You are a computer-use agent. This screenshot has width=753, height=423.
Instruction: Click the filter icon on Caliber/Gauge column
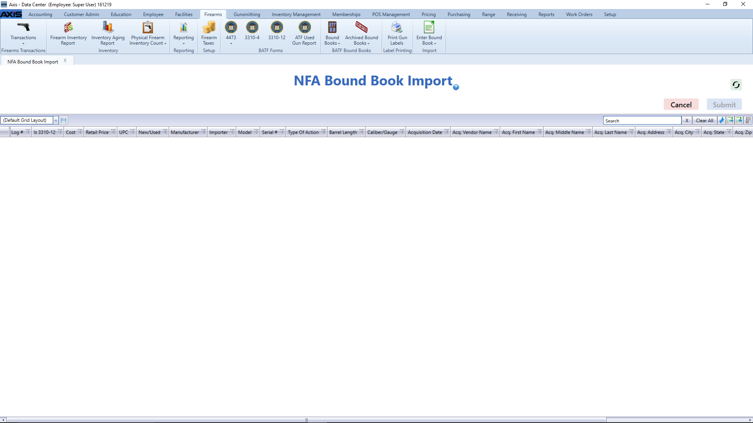[402, 132]
